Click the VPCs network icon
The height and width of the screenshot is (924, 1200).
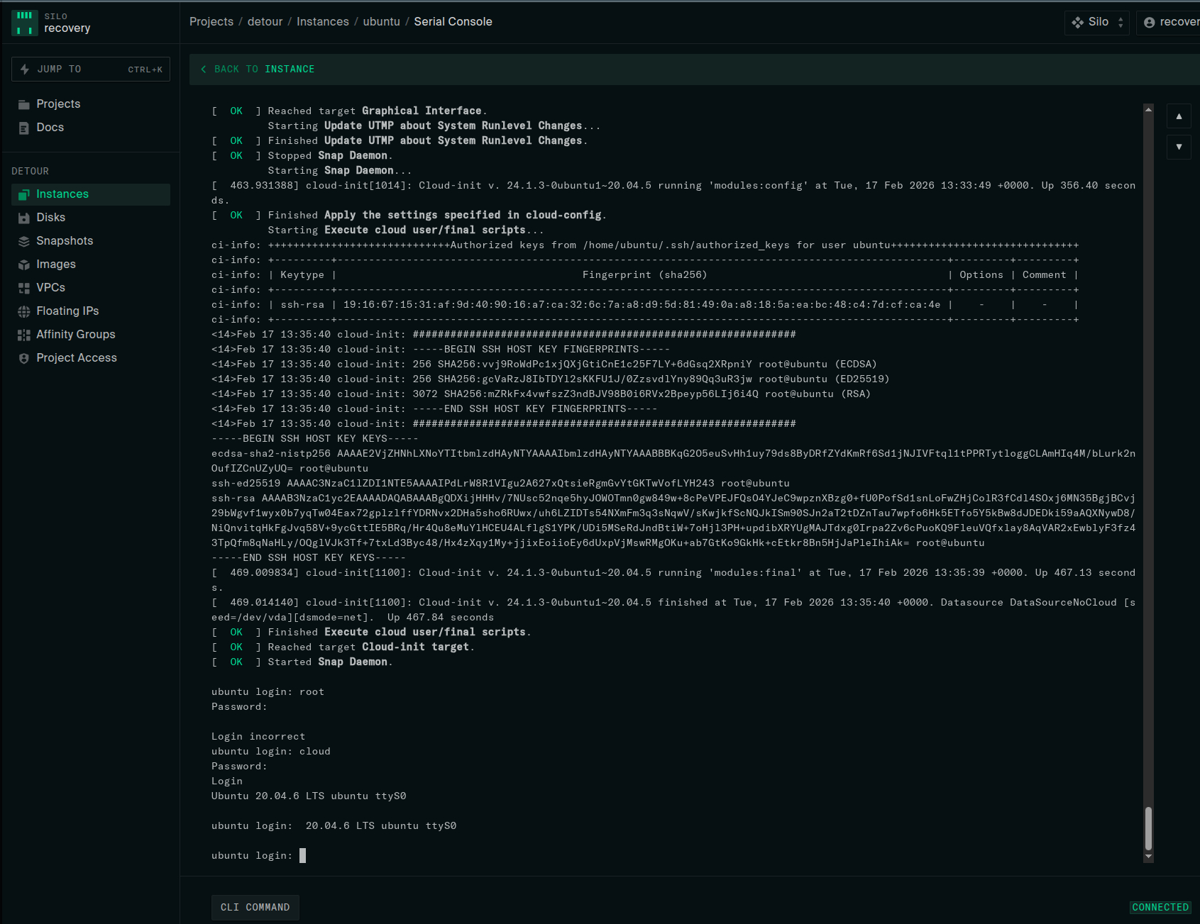pos(24,288)
